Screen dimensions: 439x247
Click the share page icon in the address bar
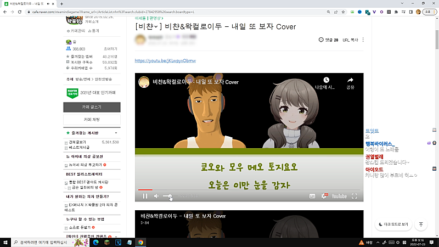336,12
